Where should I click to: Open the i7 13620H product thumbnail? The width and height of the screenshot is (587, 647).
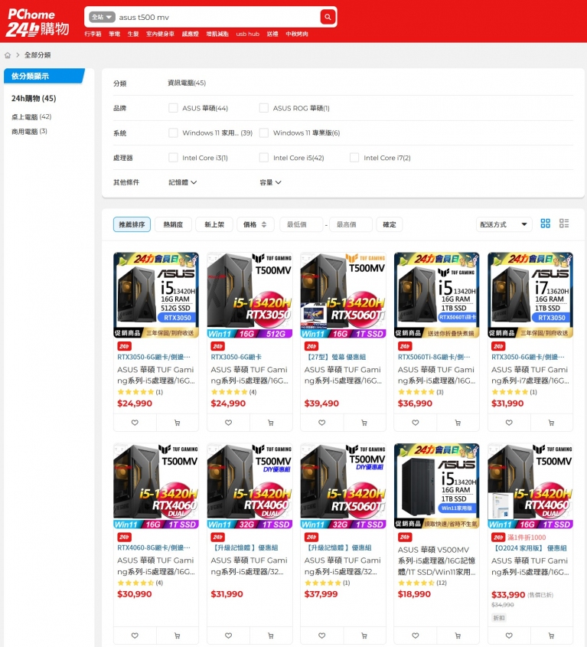point(530,295)
